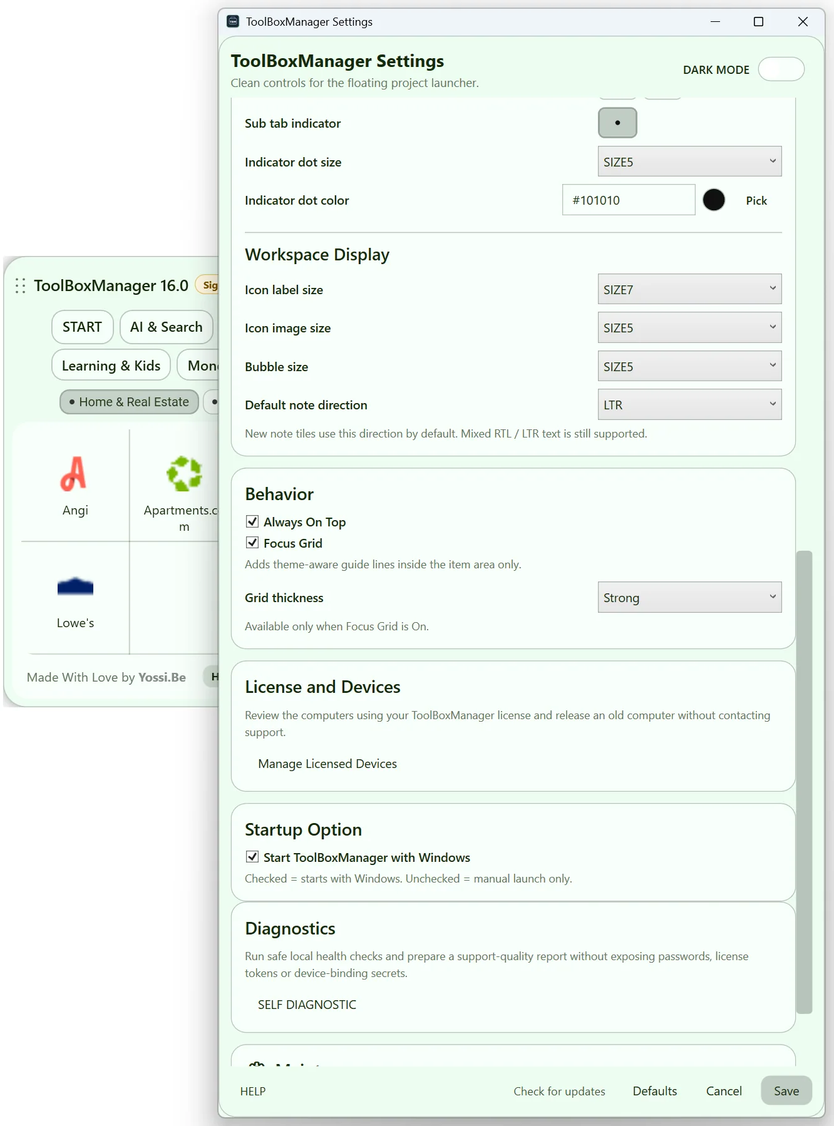Expand the Grid thickness dropdown
The image size is (834, 1126).
point(689,597)
